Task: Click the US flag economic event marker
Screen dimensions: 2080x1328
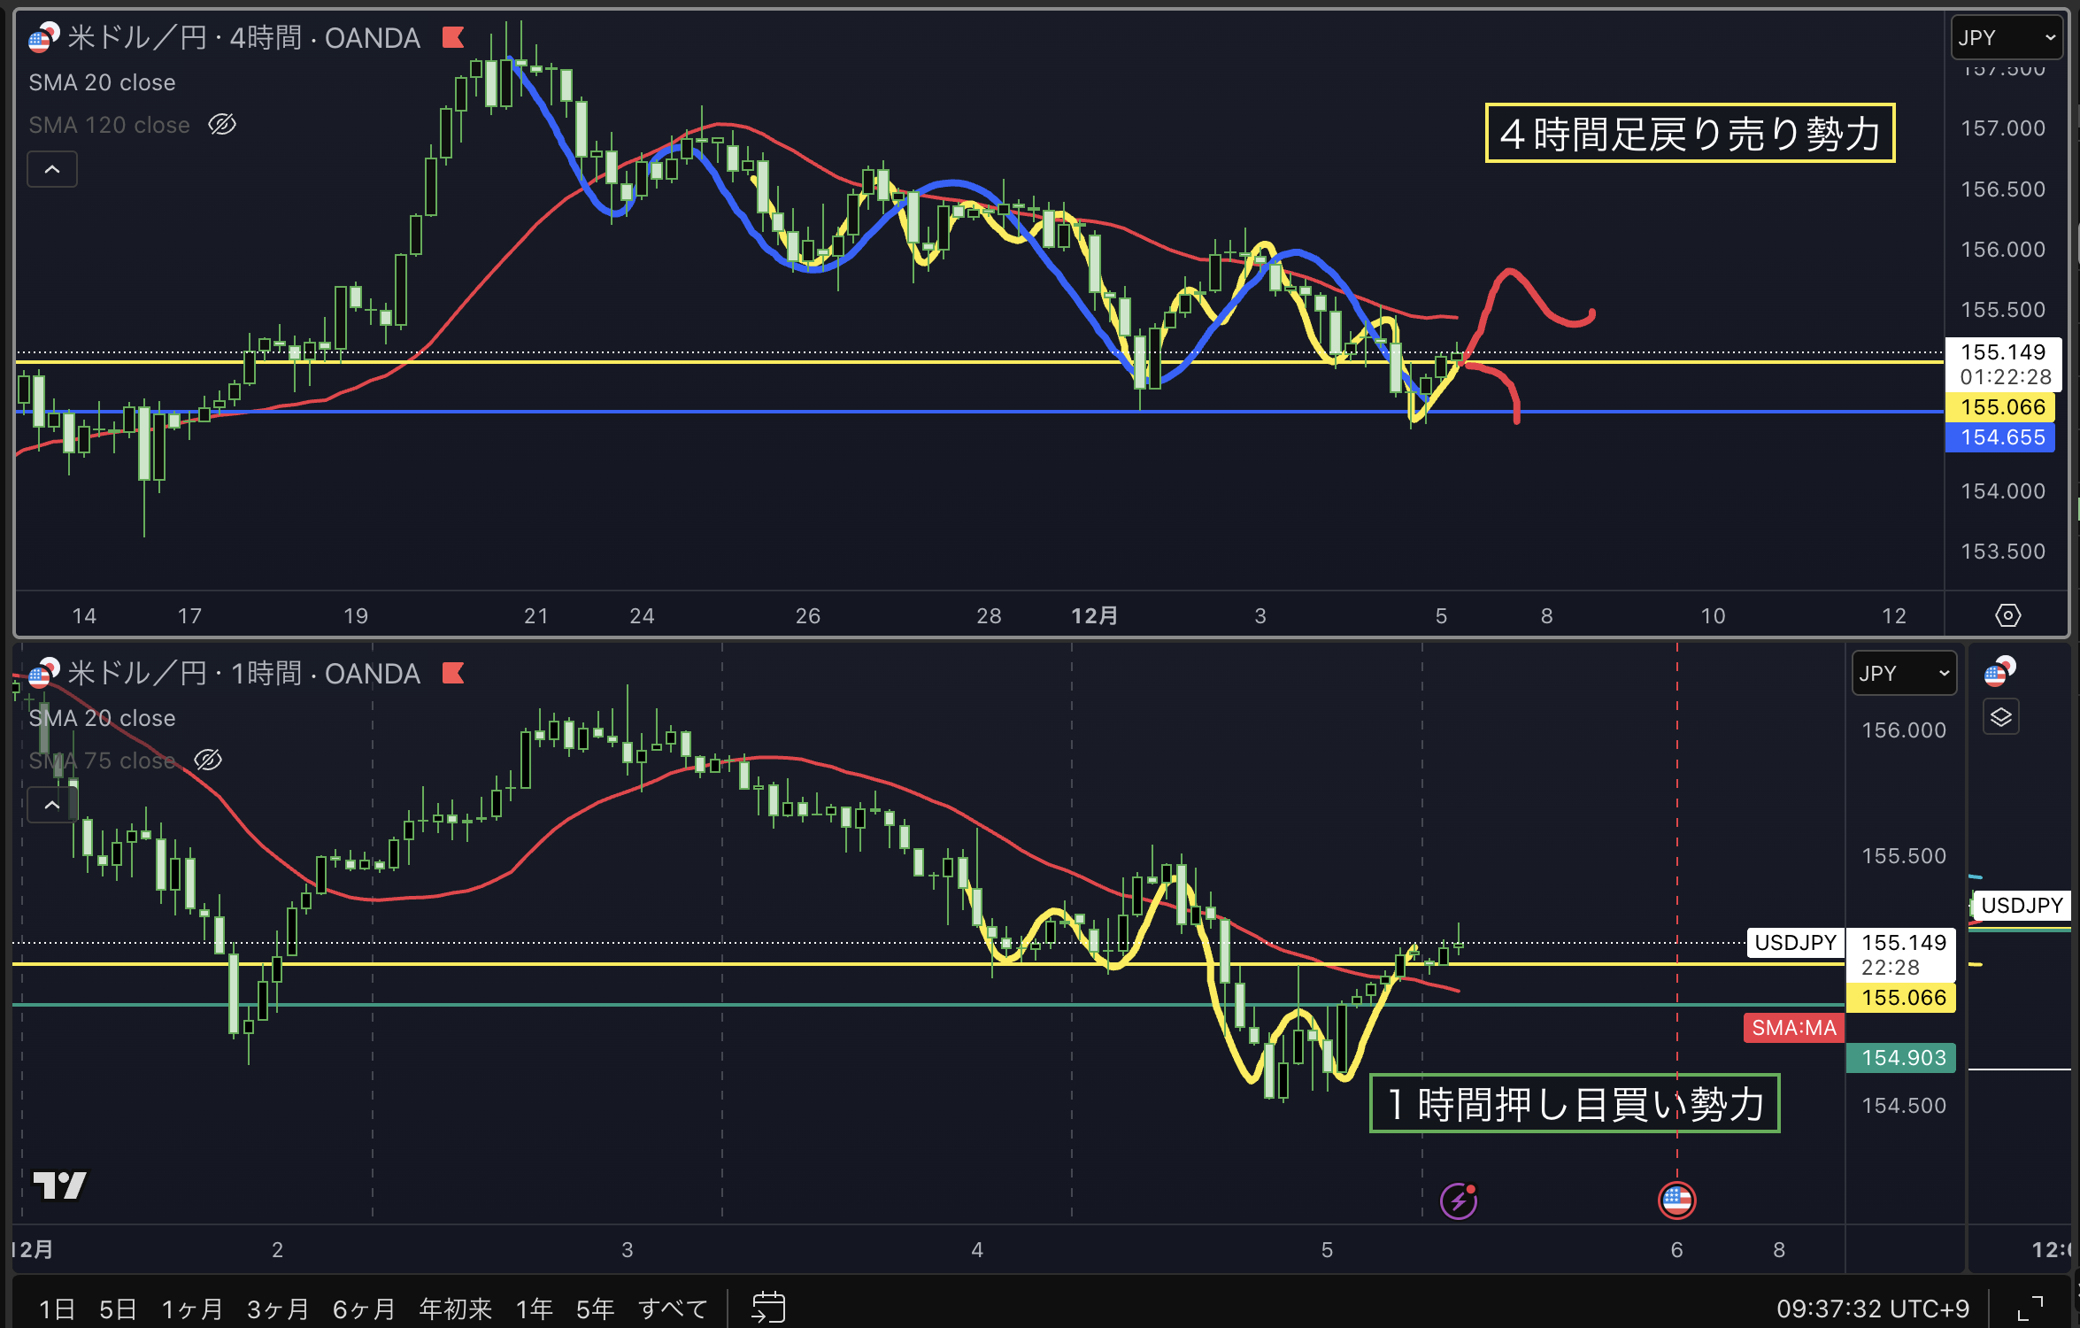Action: pyautogui.click(x=1676, y=1201)
